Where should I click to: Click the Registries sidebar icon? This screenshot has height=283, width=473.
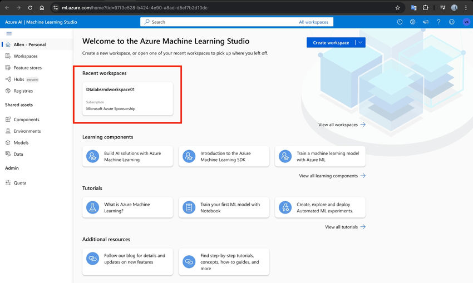(8, 91)
